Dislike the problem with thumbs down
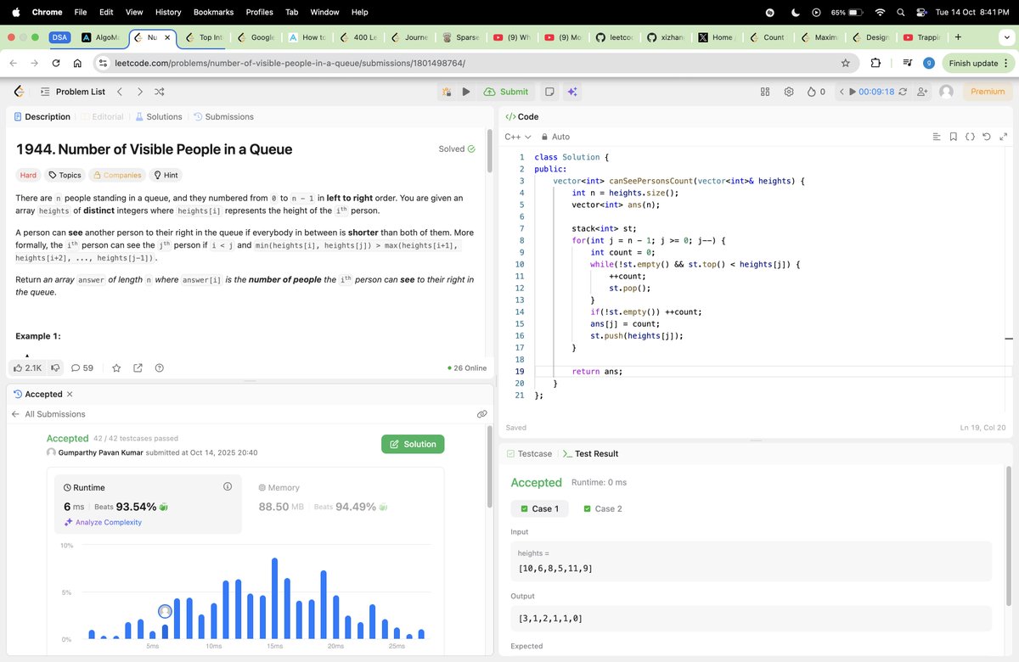The image size is (1019, 662). pyautogui.click(x=55, y=368)
